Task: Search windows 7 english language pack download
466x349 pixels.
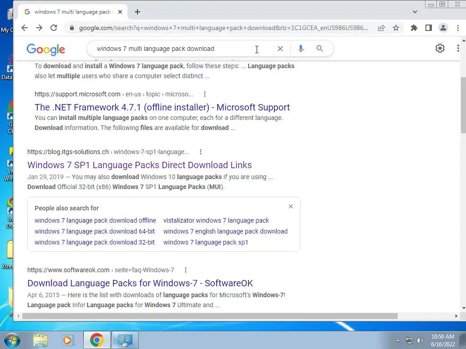Action: tap(226, 231)
